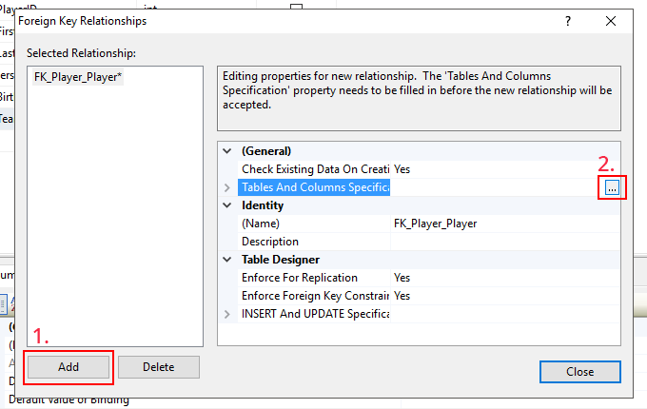Viewport: 647px width, 409px height.
Task: Edit the FK_Player_Player name value field
Action: tap(505, 224)
